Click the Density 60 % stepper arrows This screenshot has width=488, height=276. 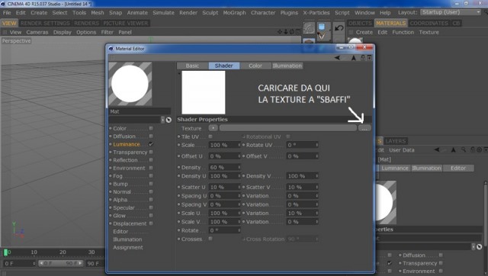pos(239,168)
